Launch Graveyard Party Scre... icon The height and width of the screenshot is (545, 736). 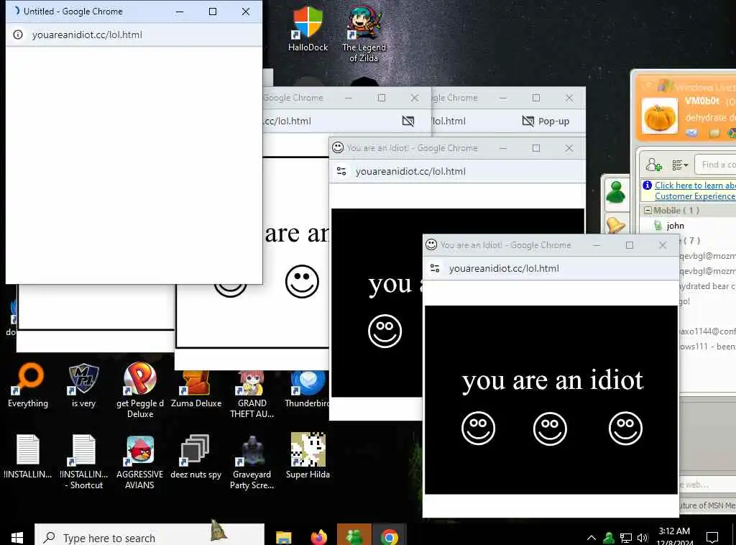click(x=252, y=462)
